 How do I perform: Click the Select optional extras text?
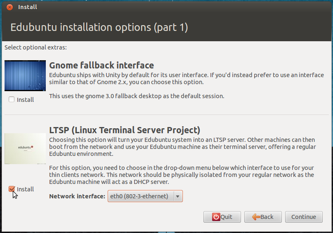click(35, 47)
